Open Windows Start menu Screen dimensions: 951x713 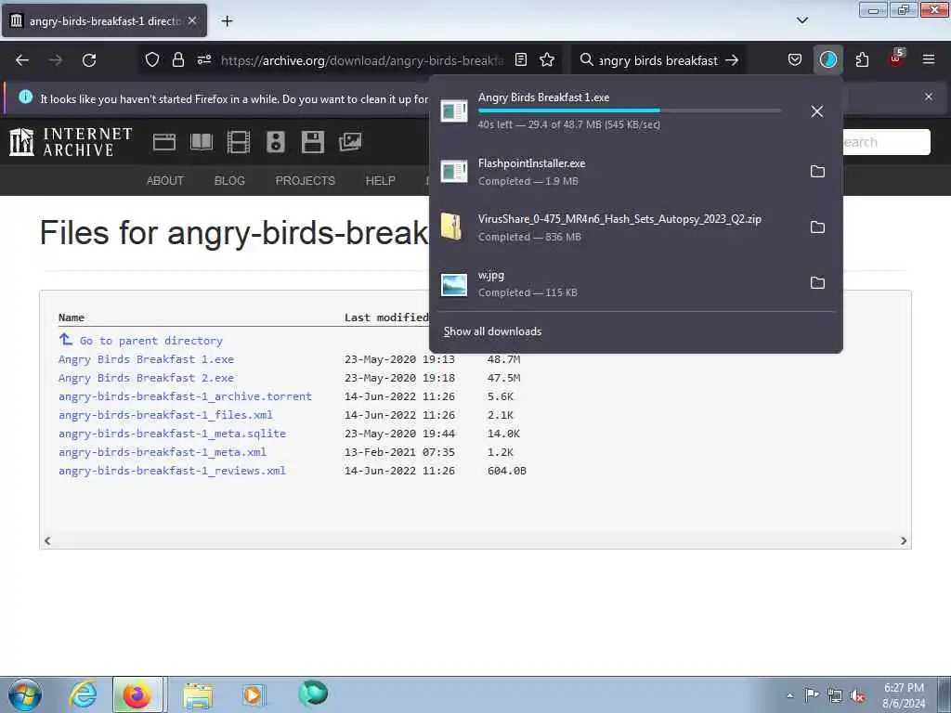(x=25, y=694)
